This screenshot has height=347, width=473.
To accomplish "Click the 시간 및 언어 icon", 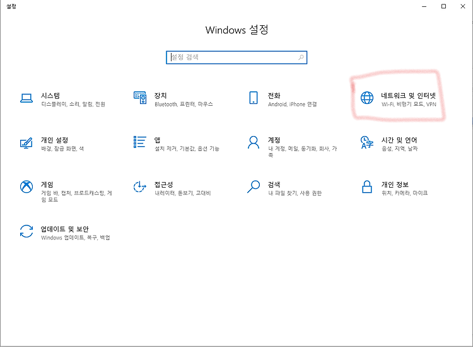I will click(x=367, y=142).
